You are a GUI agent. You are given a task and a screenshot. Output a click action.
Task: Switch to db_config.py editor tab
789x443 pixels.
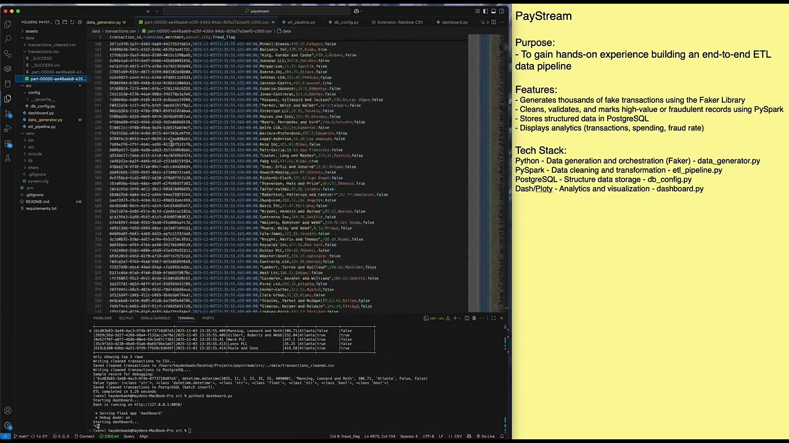point(346,22)
